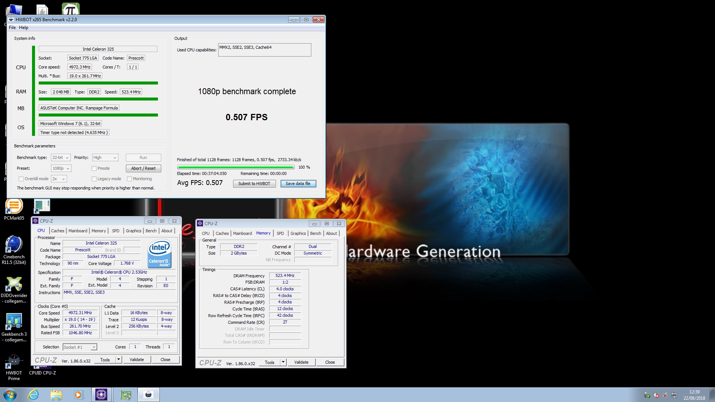Screen dimensions: 715x402
Task: Switch to CPU-Z taskbar button
Action: click(x=101, y=395)
